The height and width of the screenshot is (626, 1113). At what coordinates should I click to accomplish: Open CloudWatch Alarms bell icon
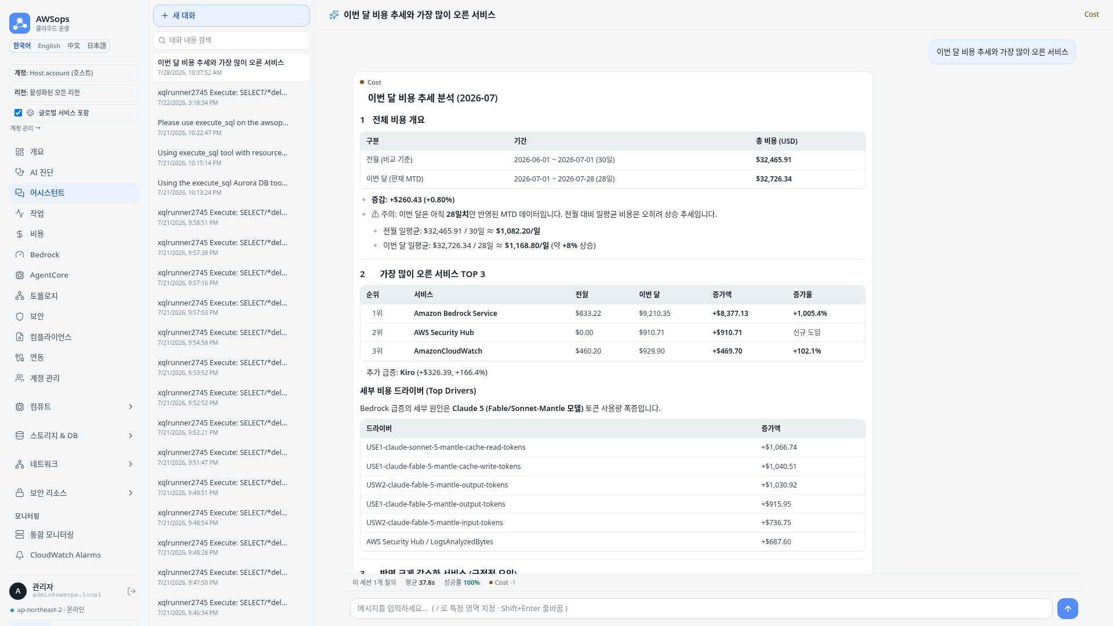pos(20,555)
